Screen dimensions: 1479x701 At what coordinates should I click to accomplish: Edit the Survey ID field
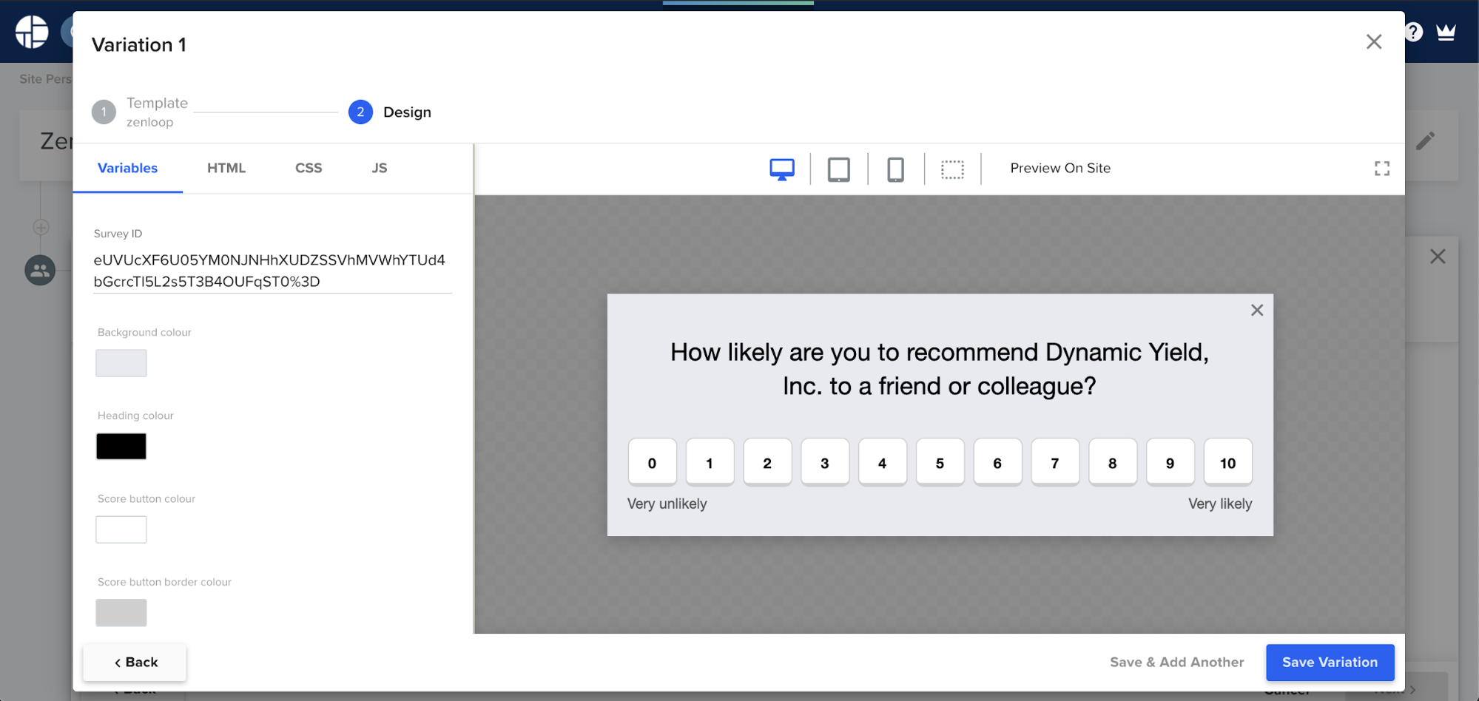[x=272, y=271]
